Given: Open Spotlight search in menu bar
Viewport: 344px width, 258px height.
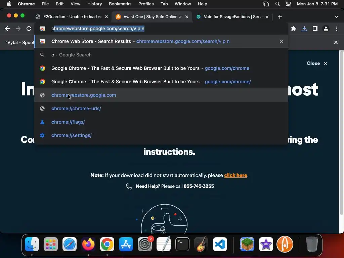Looking at the screenshot, I should pyautogui.click(x=277, y=4).
